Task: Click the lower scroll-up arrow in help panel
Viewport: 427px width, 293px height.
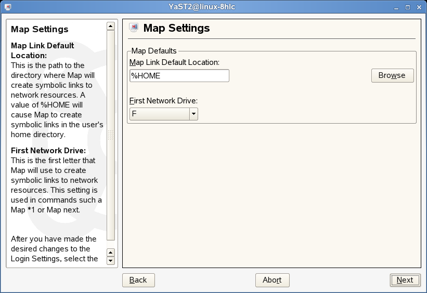Action: tap(110, 252)
